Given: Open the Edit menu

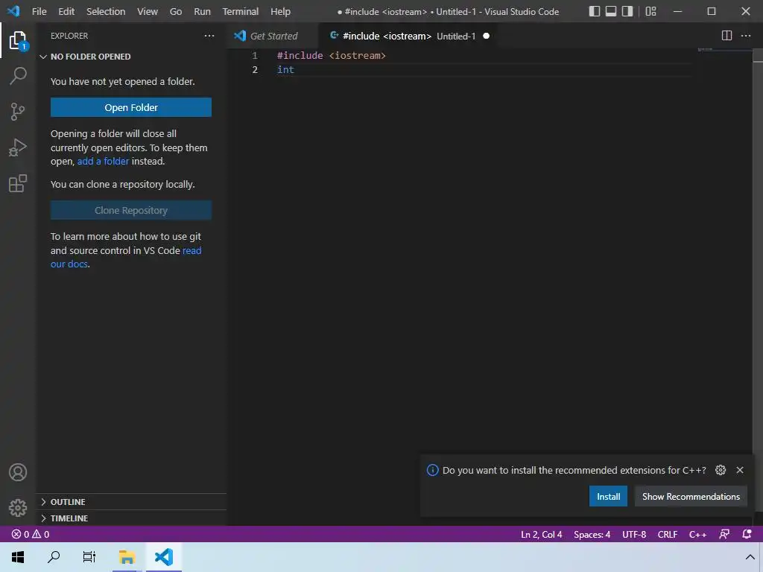Looking at the screenshot, I should [x=66, y=11].
